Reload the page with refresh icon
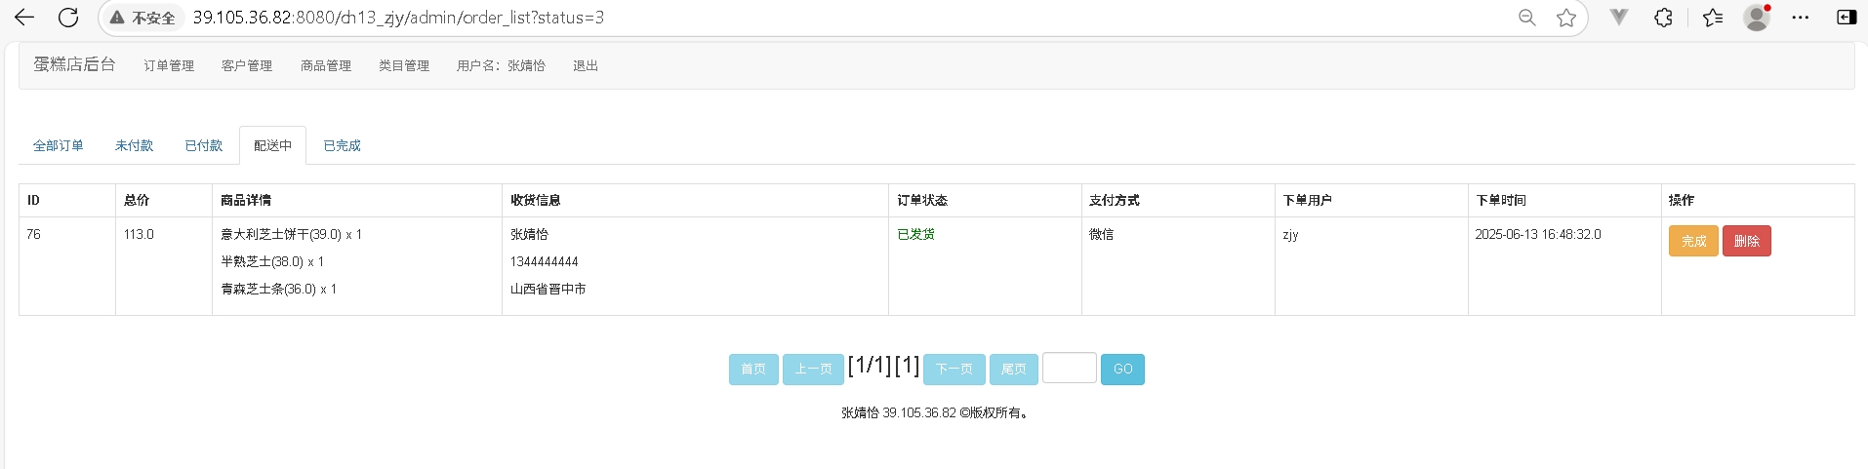The image size is (1868, 469). tap(68, 18)
